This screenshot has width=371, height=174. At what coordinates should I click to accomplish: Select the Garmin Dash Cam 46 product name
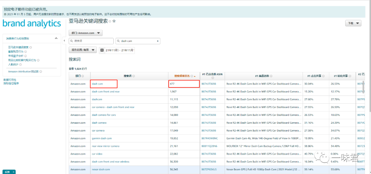click(x=264, y=138)
